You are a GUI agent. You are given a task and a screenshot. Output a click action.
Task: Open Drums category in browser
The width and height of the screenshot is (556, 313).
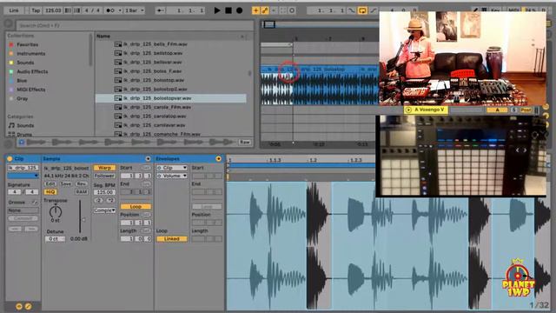click(24, 134)
